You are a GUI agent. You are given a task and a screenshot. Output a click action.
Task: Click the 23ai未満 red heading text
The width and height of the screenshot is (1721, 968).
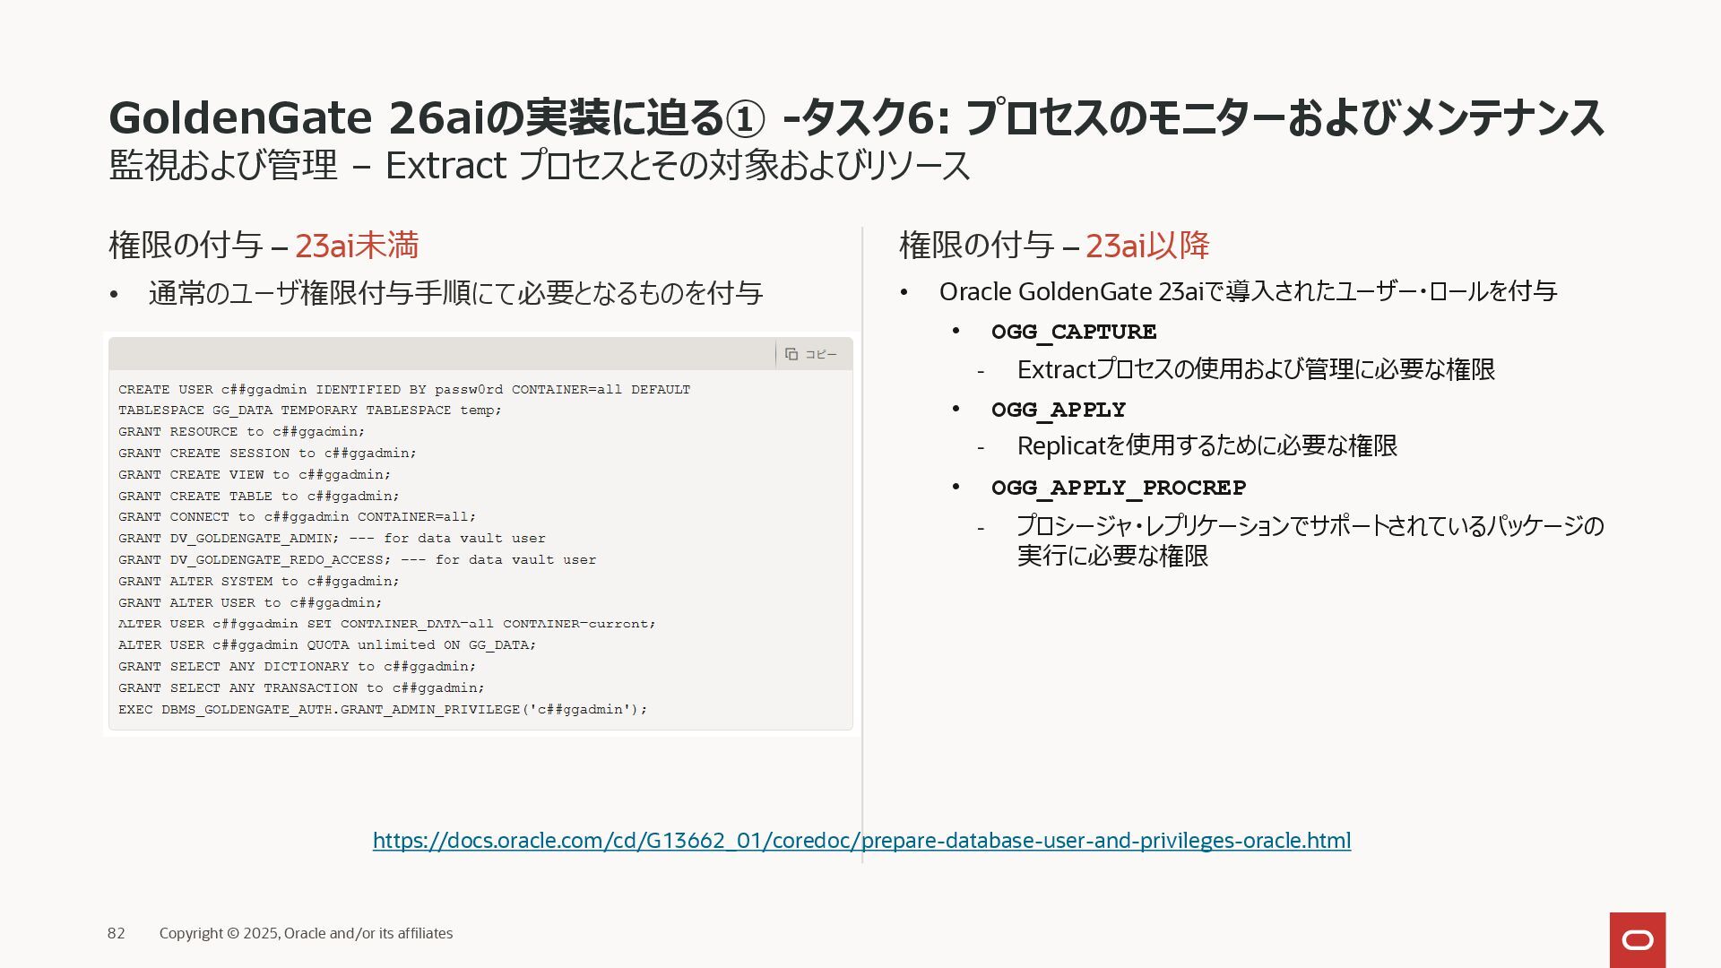tap(357, 245)
